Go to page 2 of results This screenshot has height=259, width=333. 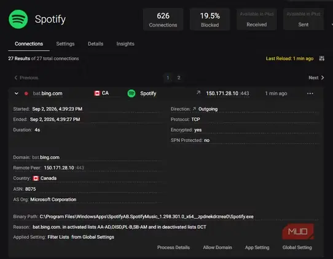179,77
